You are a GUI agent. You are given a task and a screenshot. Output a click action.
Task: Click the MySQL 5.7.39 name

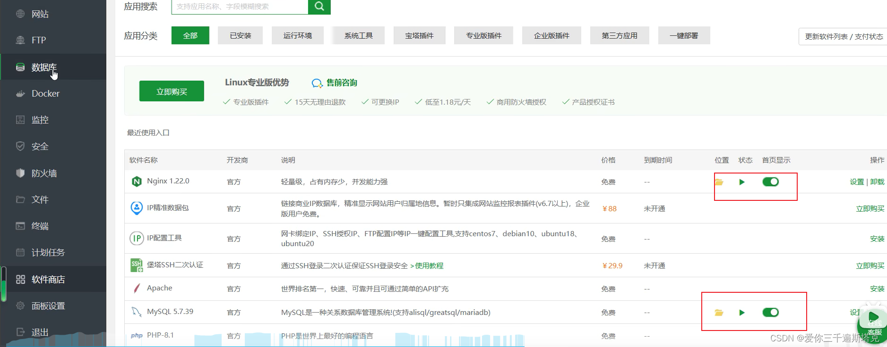[170, 312]
